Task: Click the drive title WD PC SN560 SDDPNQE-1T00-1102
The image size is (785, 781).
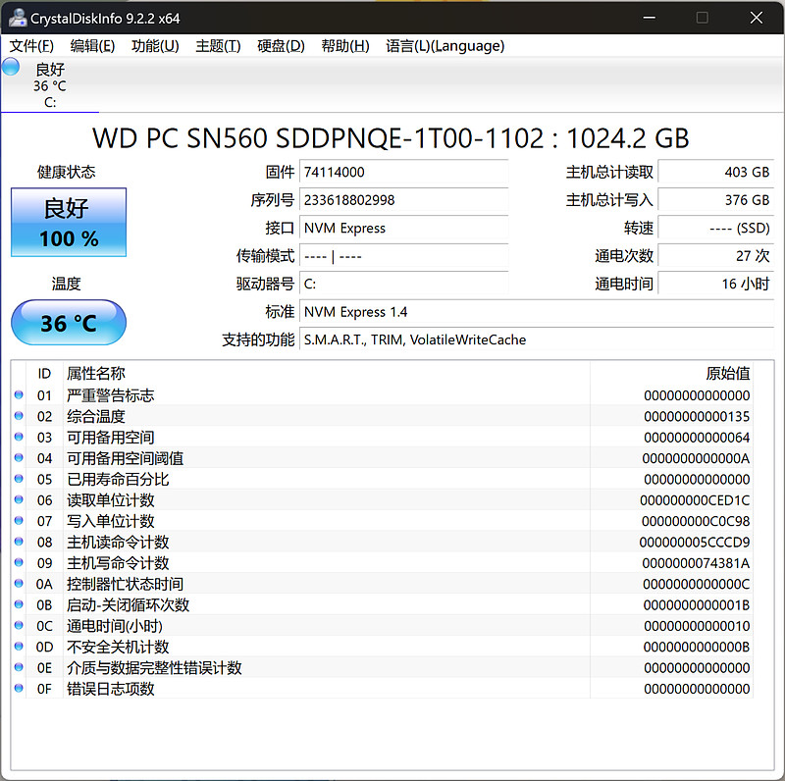Action: pos(391,138)
